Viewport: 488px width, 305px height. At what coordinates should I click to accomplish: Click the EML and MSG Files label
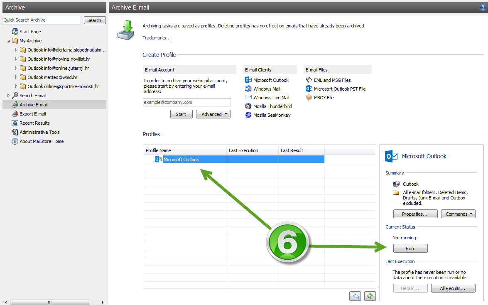click(332, 80)
